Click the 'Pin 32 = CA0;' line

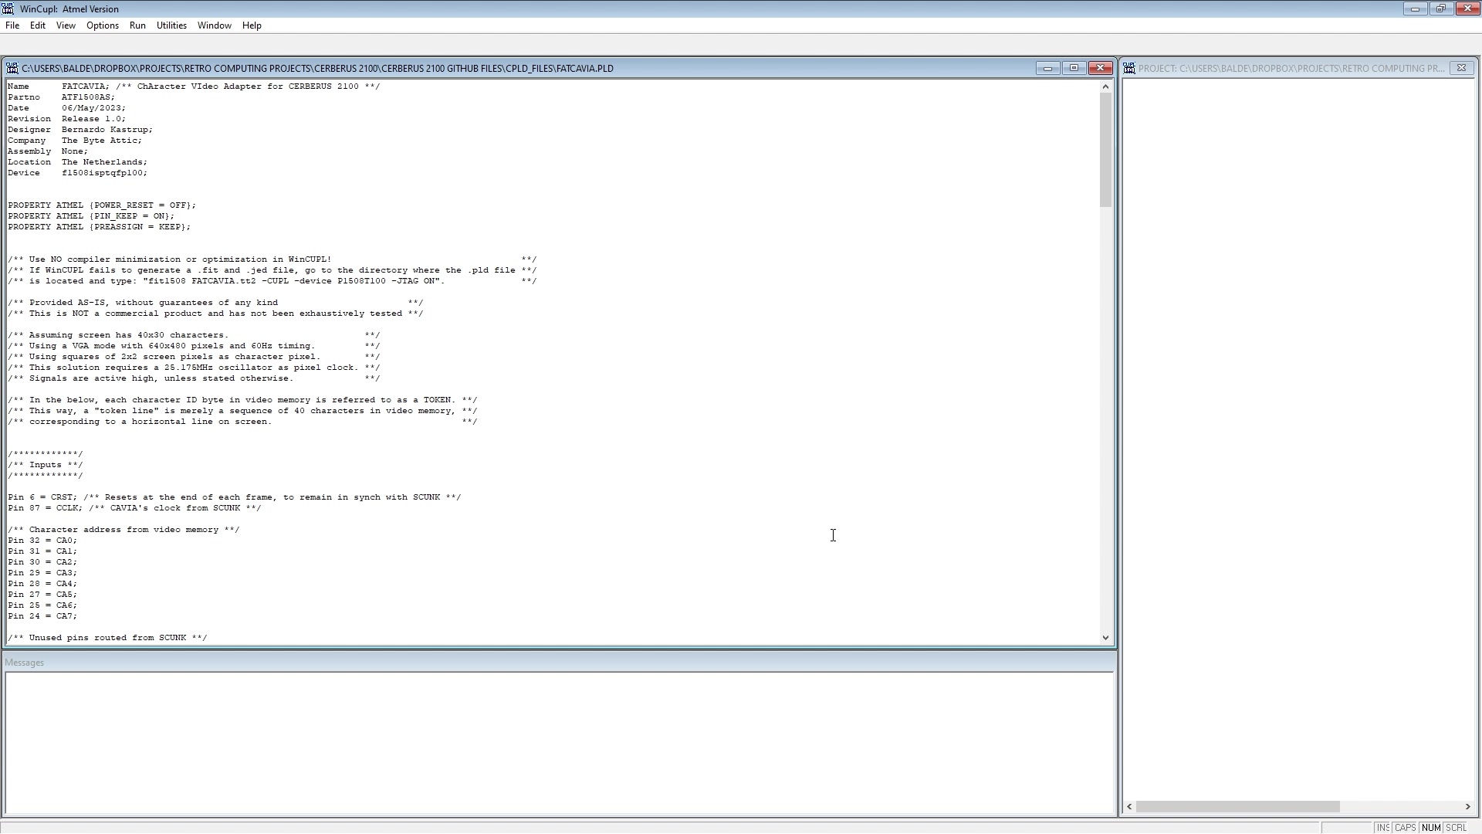tap(42, 541)
